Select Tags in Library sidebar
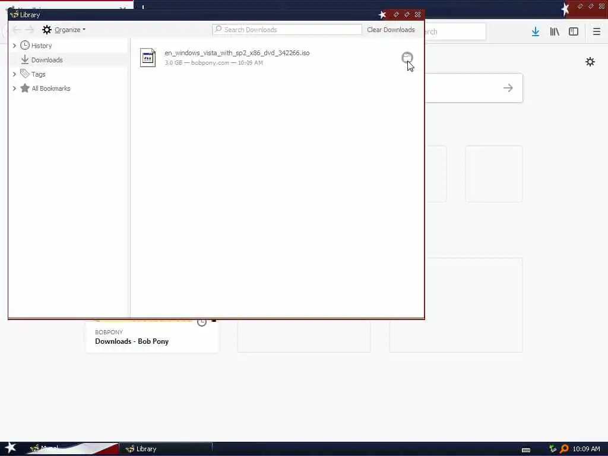The image size is (608, 456). coord(39,74)
